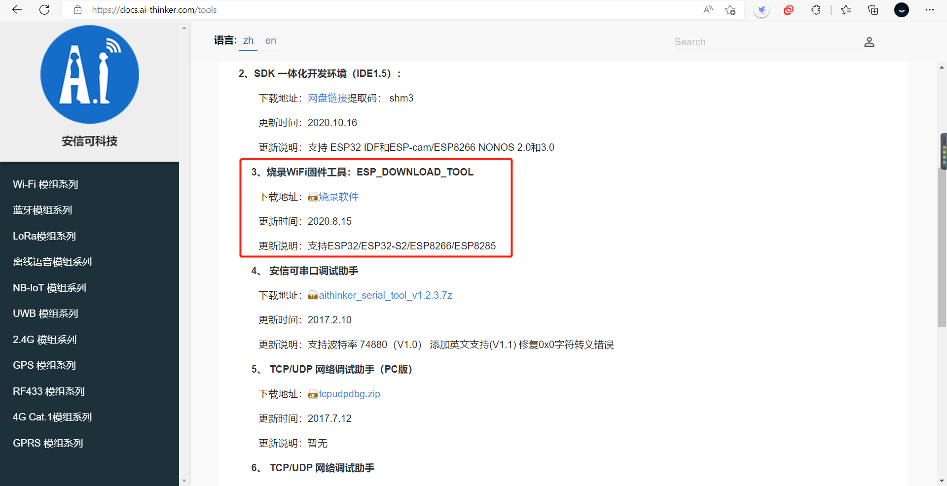Open UWB 模组系列 in the sidebar
The width and height of the screenshot is (947, 486).
[x=45, y=313]
